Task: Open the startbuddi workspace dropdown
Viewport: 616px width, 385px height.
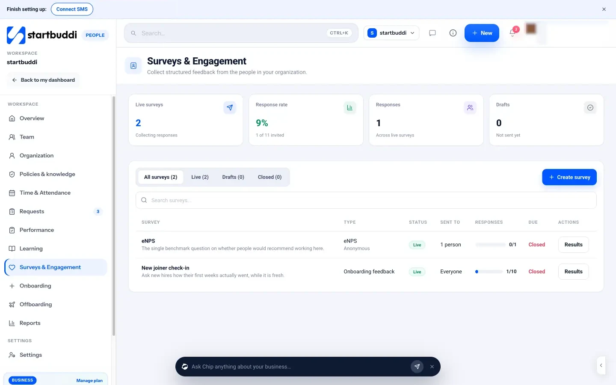Action: (391, 33)
